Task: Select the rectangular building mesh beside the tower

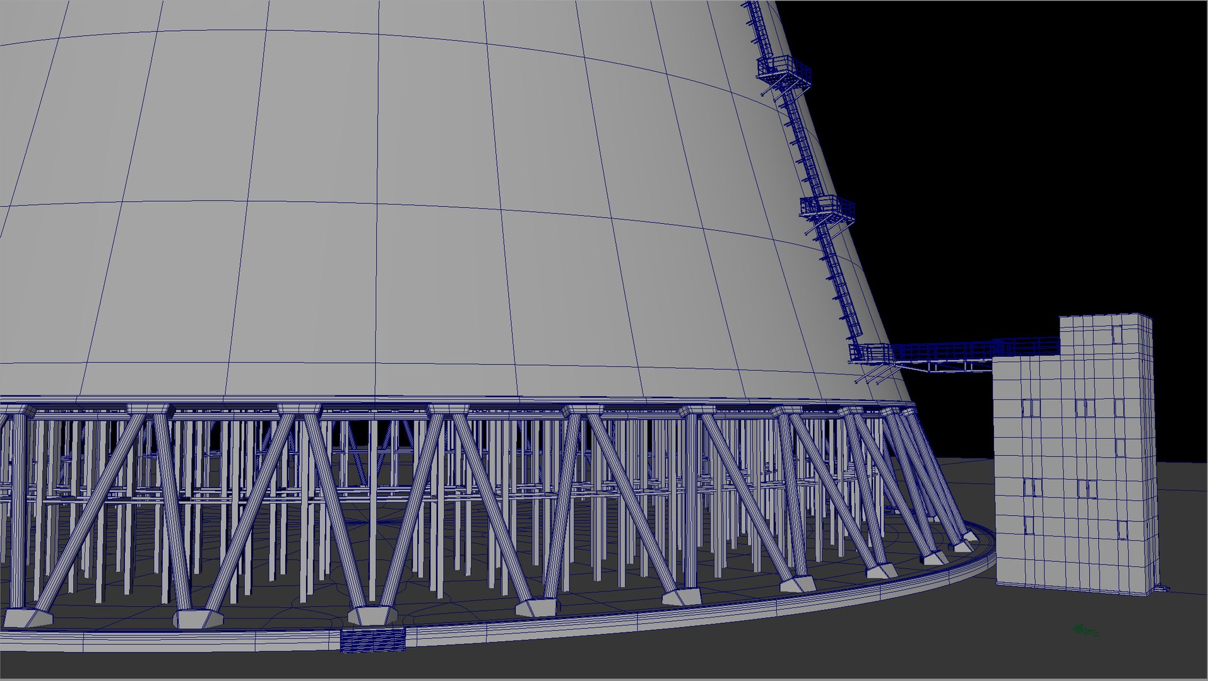Action: point(1077,454)
